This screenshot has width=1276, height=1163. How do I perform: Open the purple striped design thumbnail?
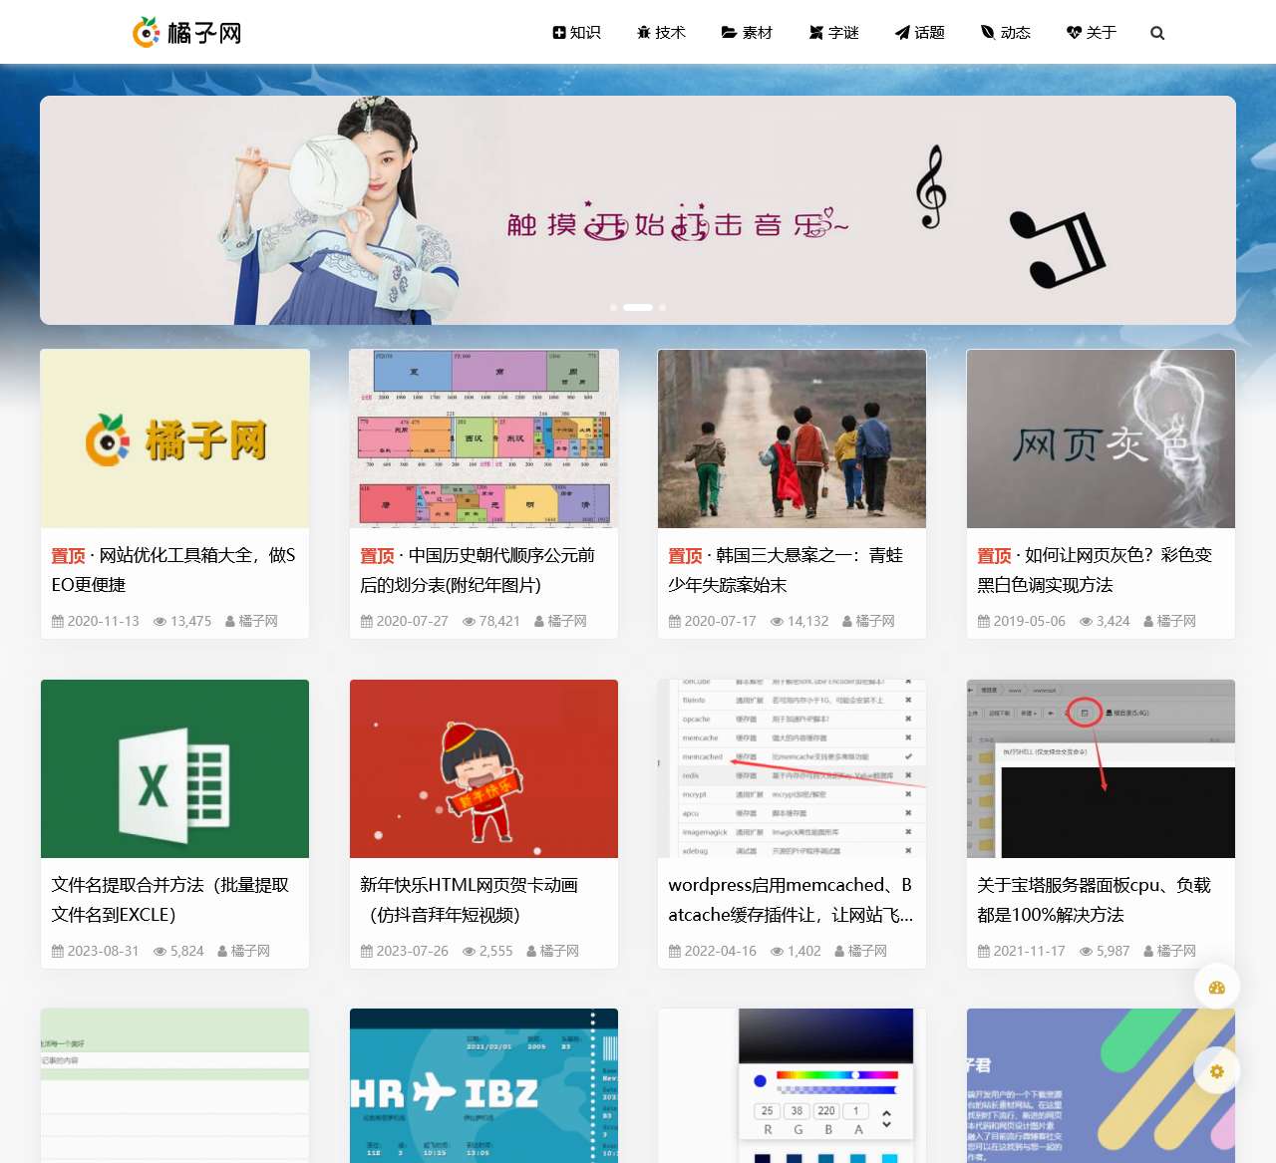point(1101,1085)
